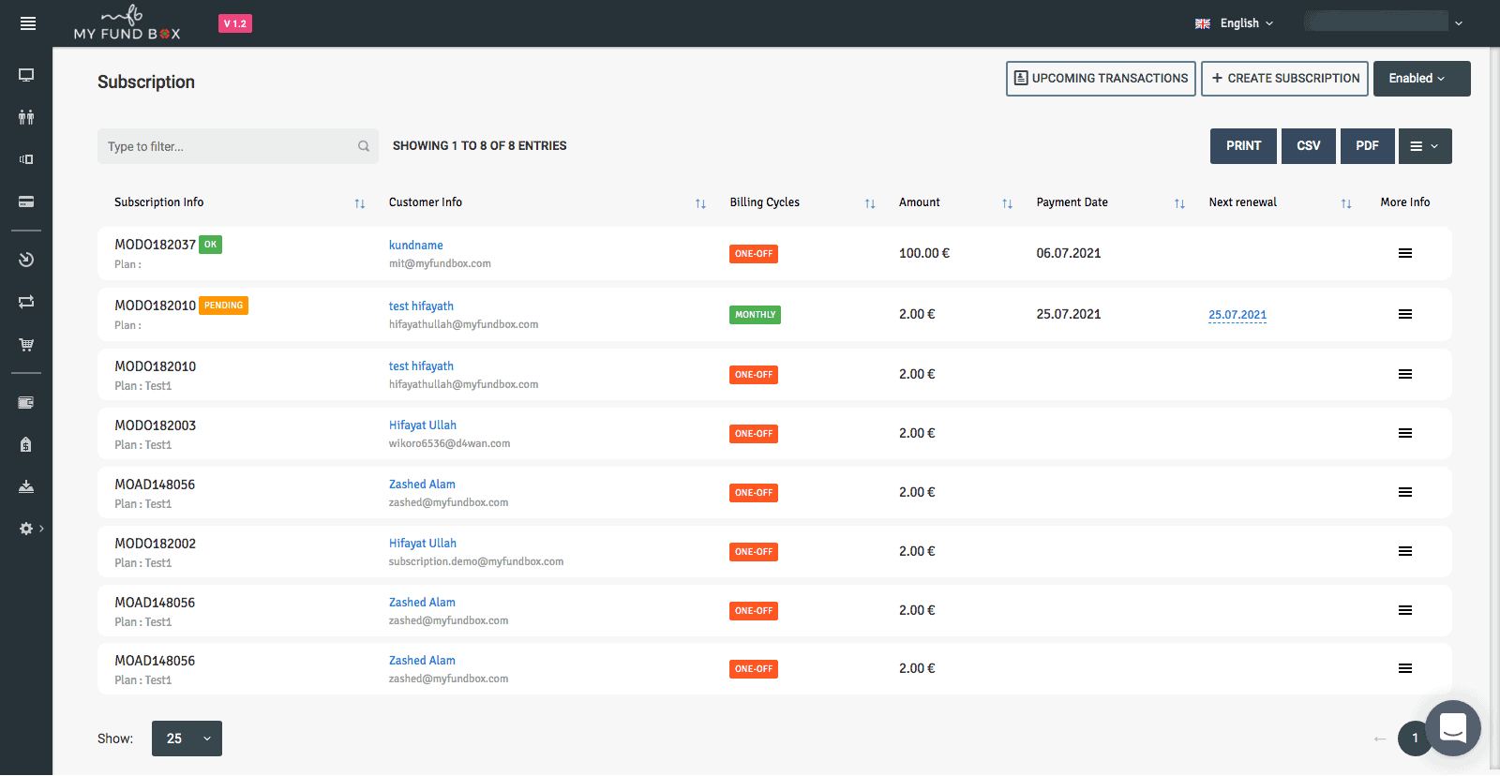Sort by Payment Date column
The image size is (1500, 776).
click(1179, 203)
